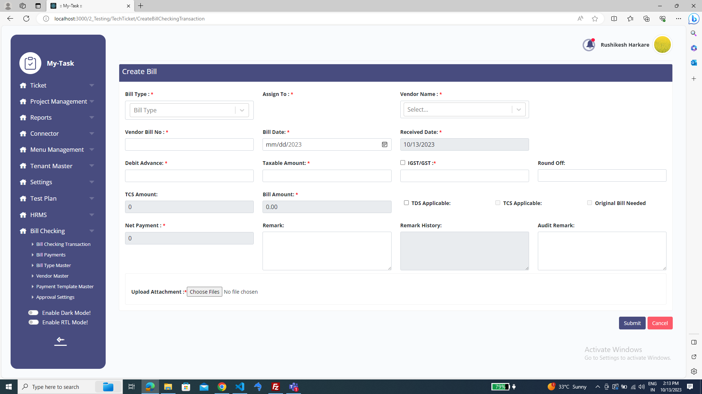The height and width of the screenshot is (394, 702).
Task: Open Mail app from taskbar
Action: tap(204, 387)
